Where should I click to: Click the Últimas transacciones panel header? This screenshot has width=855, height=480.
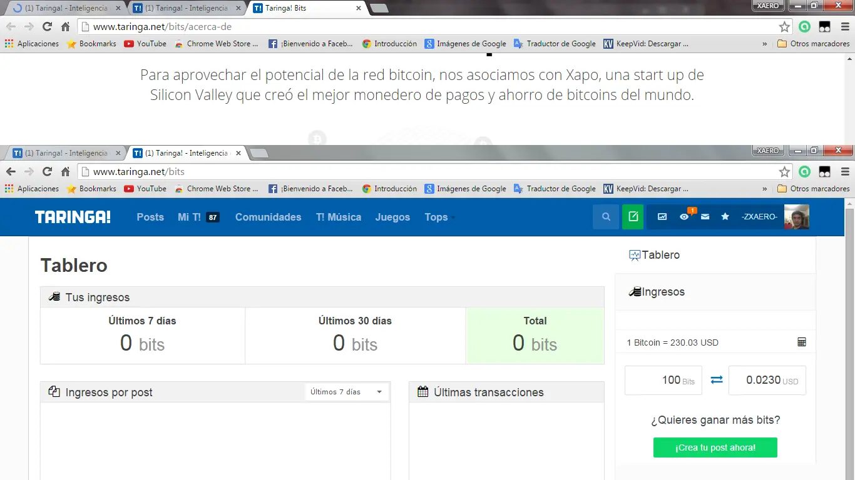(506, 392)
